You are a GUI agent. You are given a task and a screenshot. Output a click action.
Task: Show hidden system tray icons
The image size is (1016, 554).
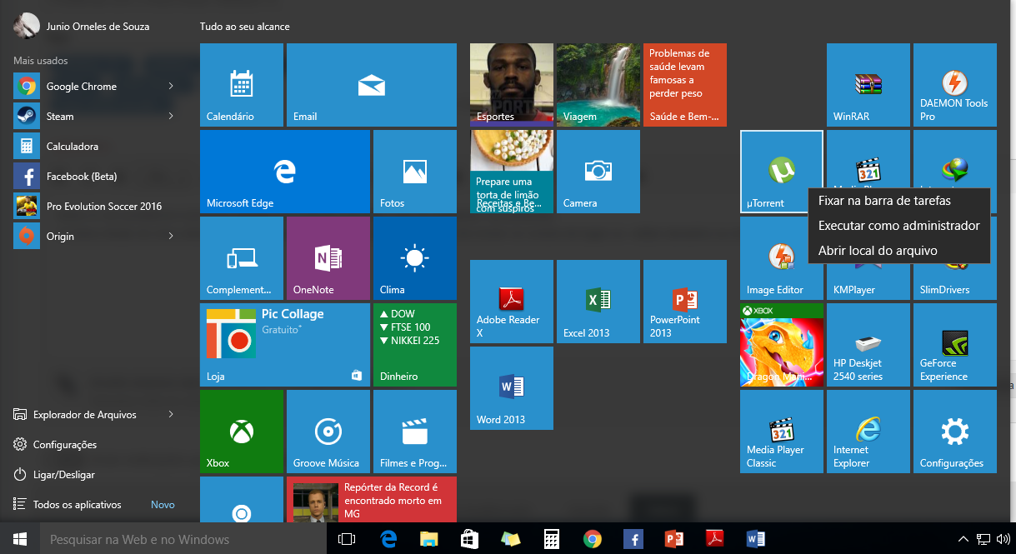963,539
